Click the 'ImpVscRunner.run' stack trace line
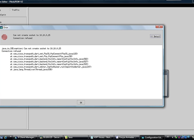 tap(51, 67)
